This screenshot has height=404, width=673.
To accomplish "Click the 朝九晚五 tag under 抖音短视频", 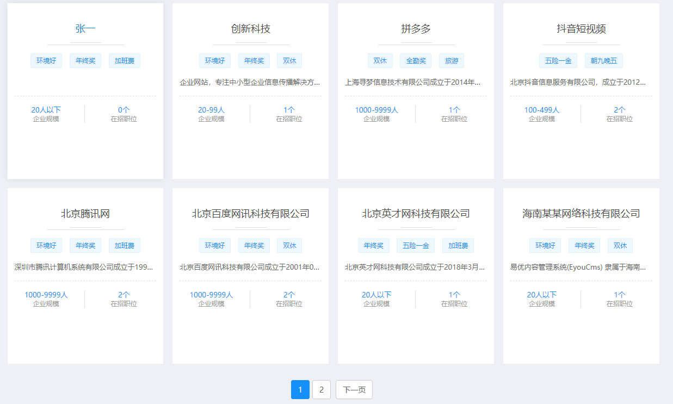I will pos(604,61).
